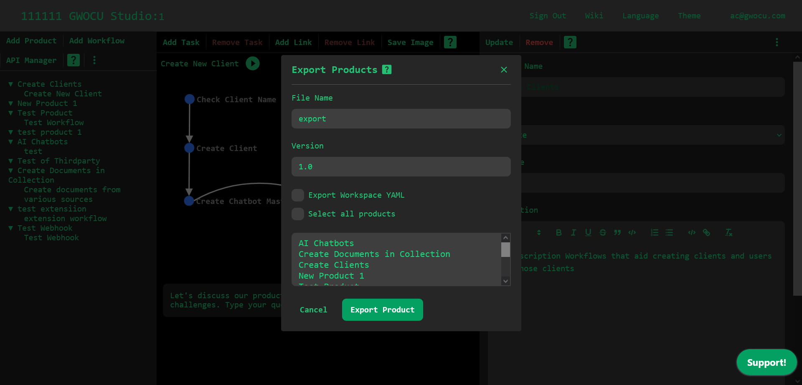Open help icon next to API Manager
This screenshot has width=802, height=385.
point(74,60)
